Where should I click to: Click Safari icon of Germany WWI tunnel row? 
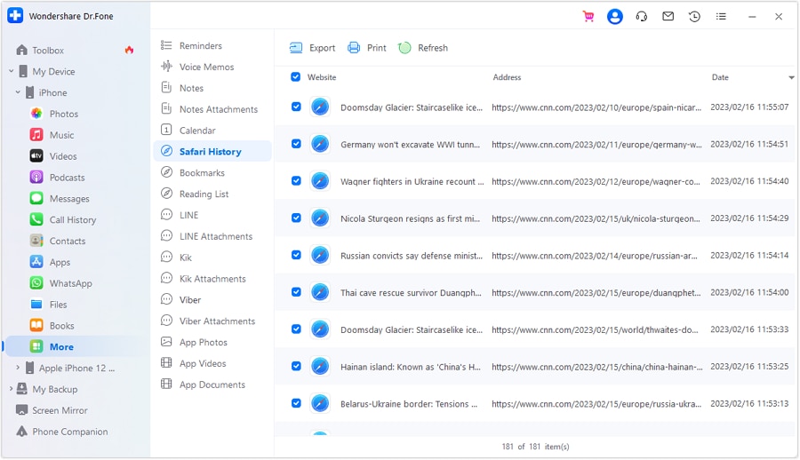pyautogui.click(x=320, y=145)
